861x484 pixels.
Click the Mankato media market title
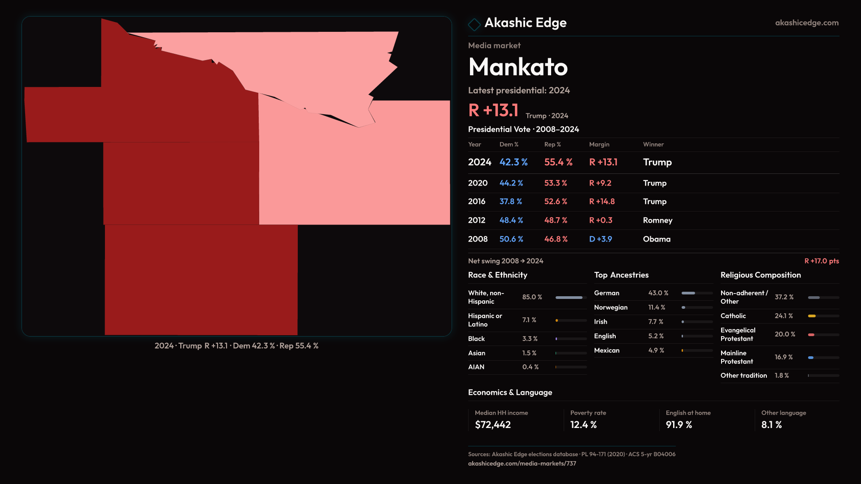(x=517, y=67)
